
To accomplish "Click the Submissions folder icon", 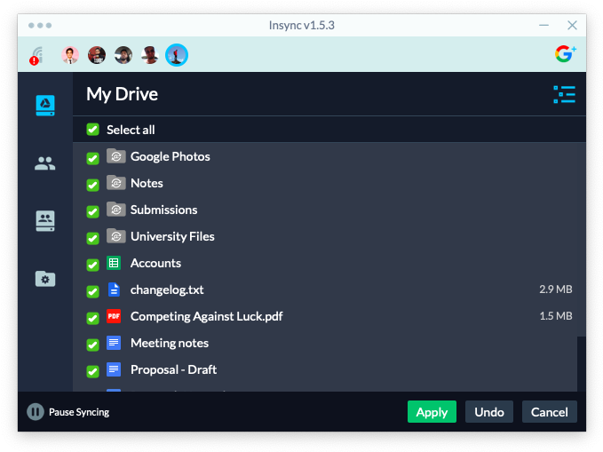I will (115, 210).
